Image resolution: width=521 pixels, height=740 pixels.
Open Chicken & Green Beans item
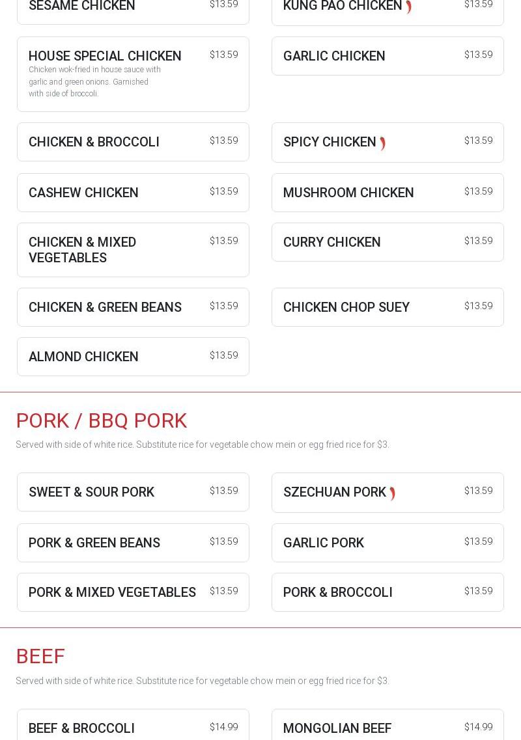pos(134,307)
